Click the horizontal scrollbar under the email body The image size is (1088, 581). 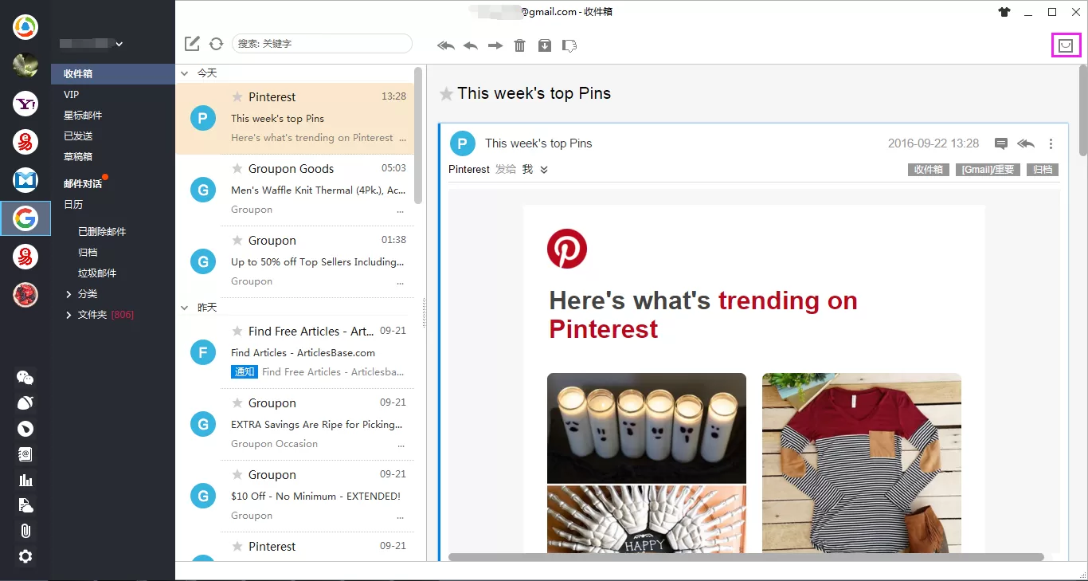click(746, 557)
